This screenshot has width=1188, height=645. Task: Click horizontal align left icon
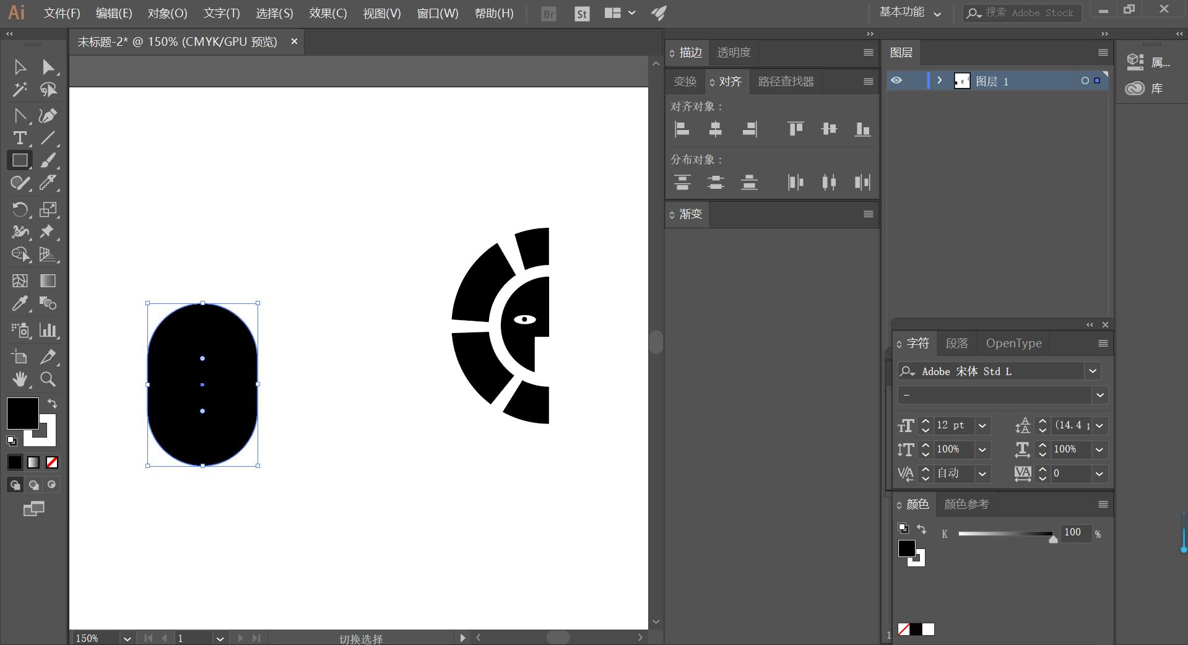tap(682, 129)
